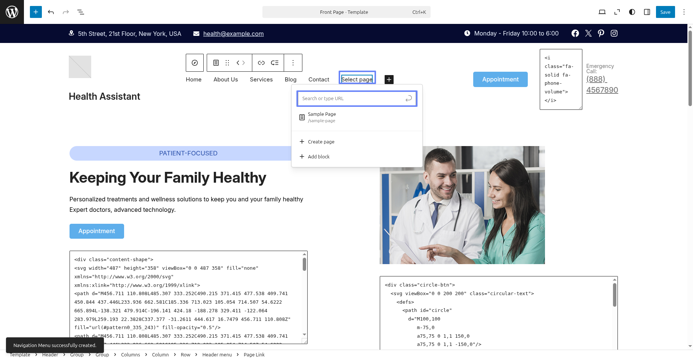Viewport: 693px width, 359px height.
Task: Open the block inserter plus button
Action: [36, 12]
